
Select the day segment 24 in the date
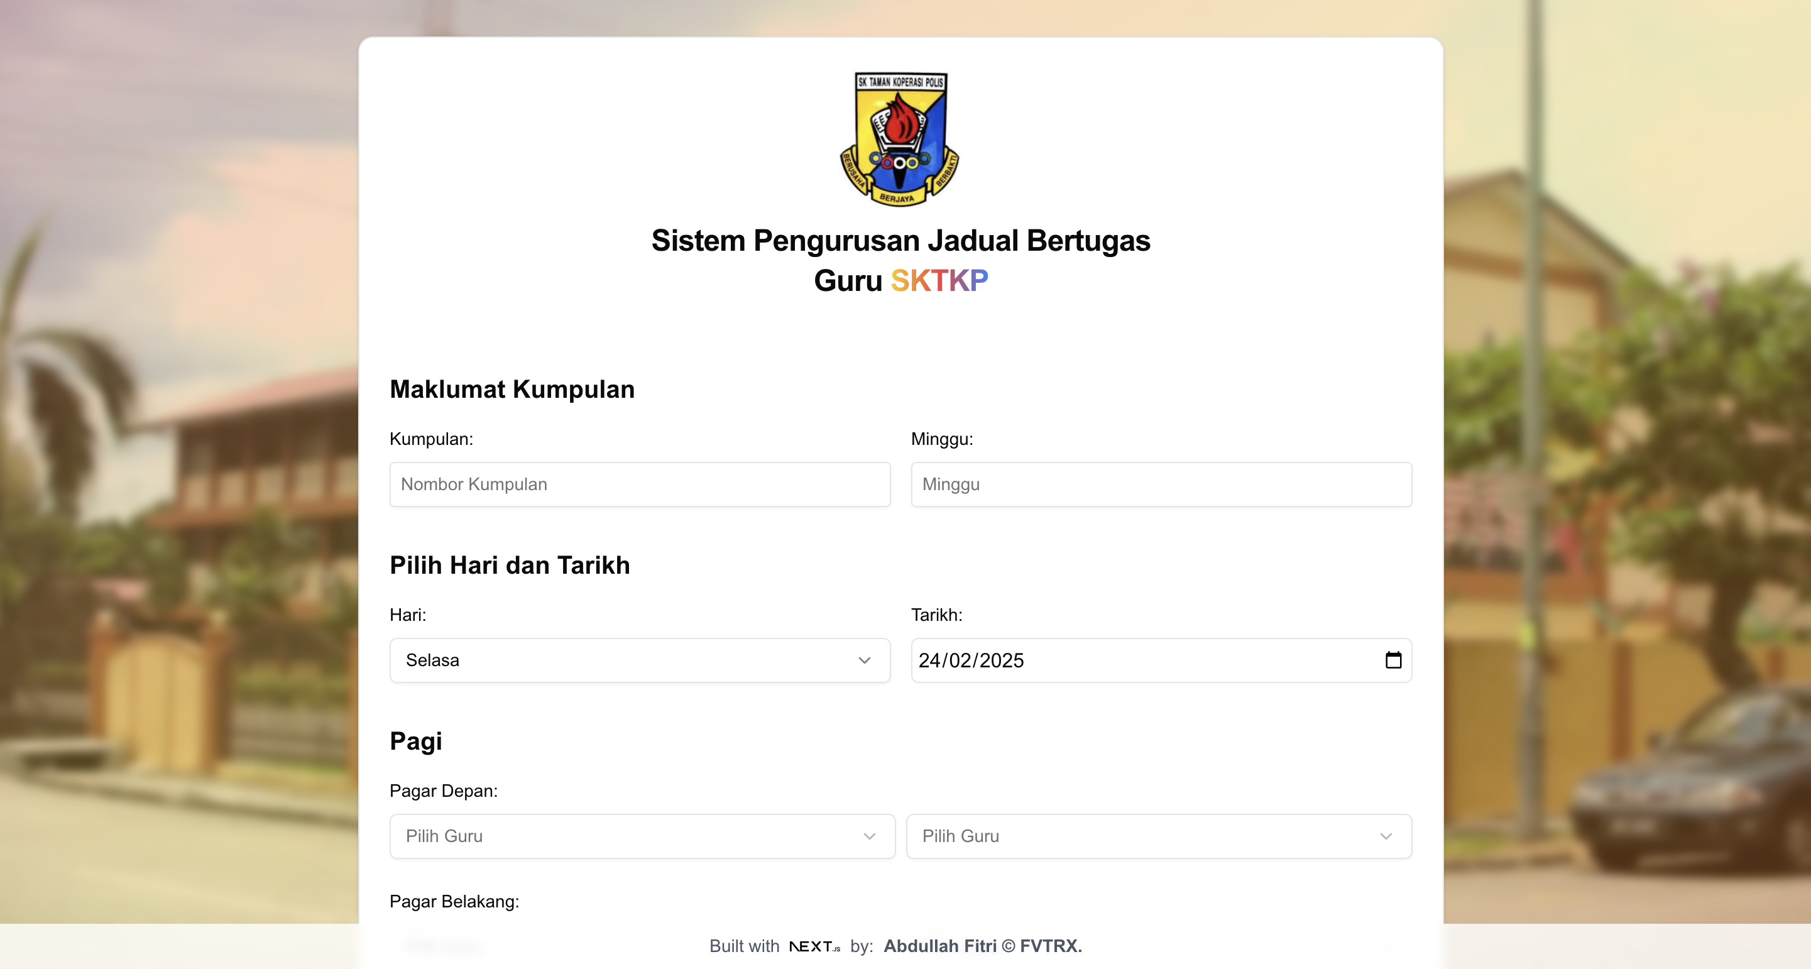click(929, 660)
